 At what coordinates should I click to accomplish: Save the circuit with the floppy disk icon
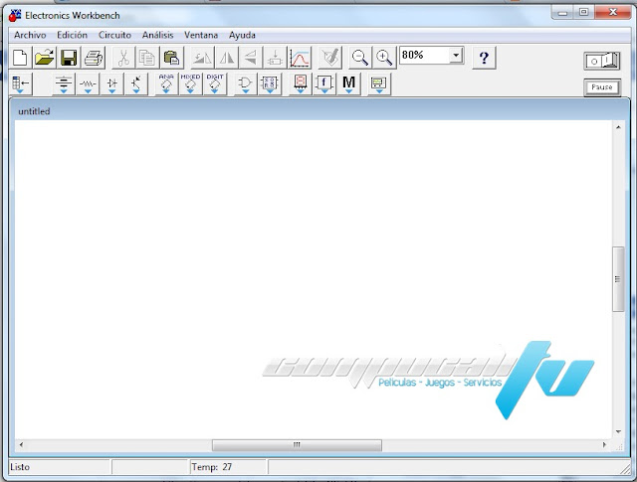(x=69, y=58)
